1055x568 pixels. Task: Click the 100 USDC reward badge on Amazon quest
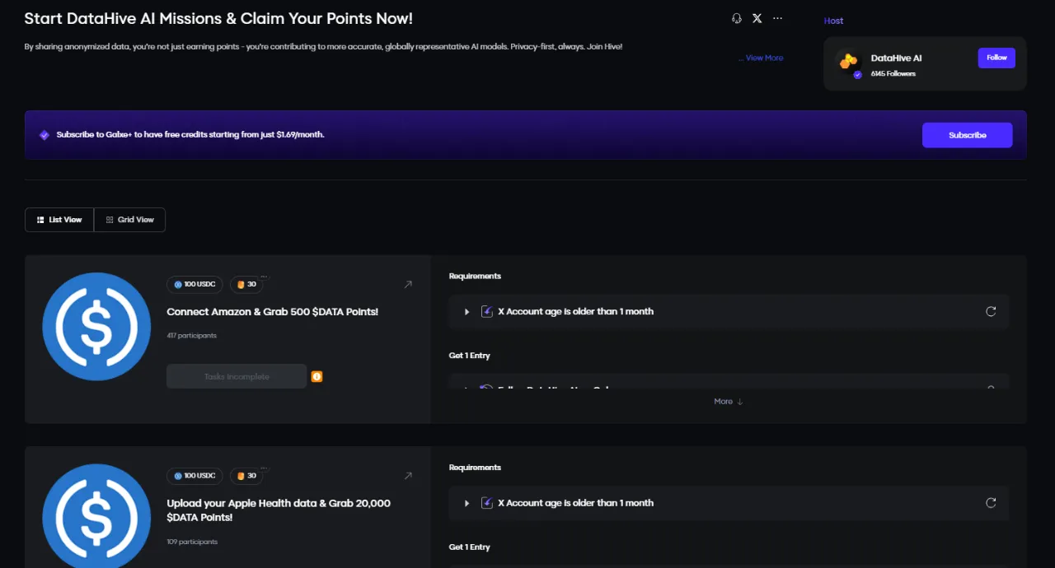[x=195, y=285]
